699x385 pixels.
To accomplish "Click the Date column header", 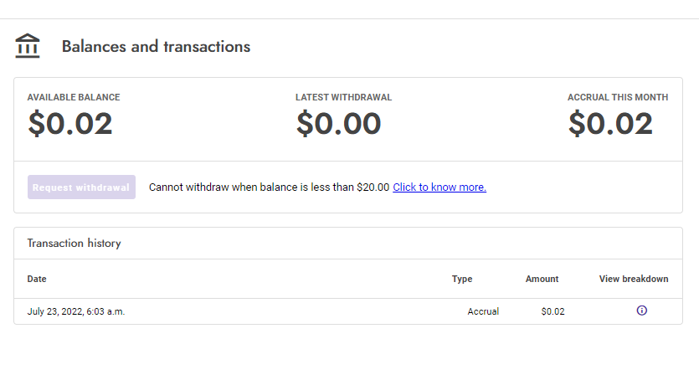I will click(37, 279).
